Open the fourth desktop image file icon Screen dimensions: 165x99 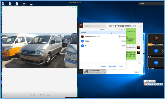click(x=24, y=4)
